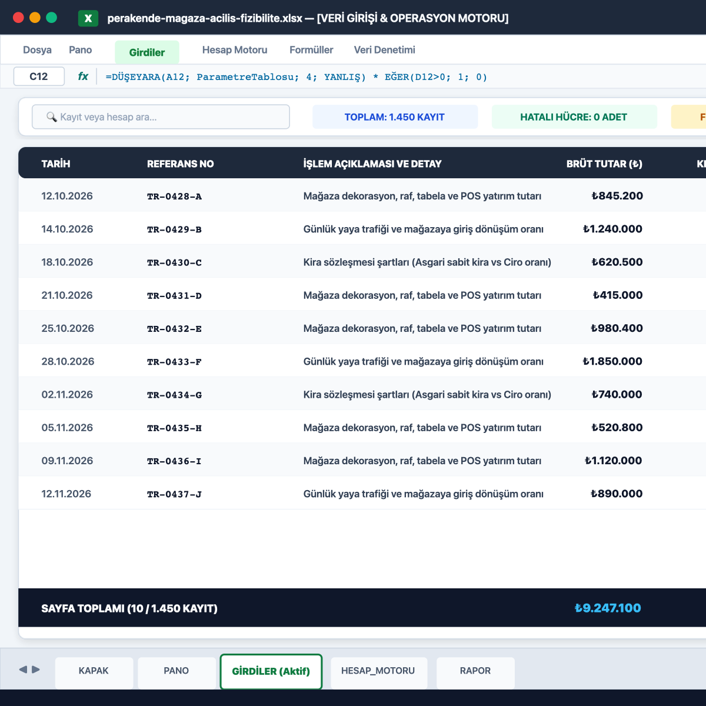
Task: Open the Formüller tab
Action: tap(311, 50)
